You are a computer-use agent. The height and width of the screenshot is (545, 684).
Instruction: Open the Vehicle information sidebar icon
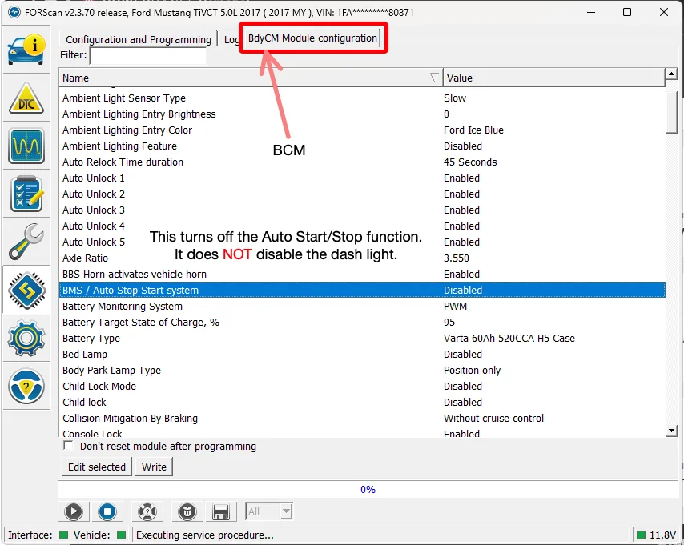(x=26, y=50)
